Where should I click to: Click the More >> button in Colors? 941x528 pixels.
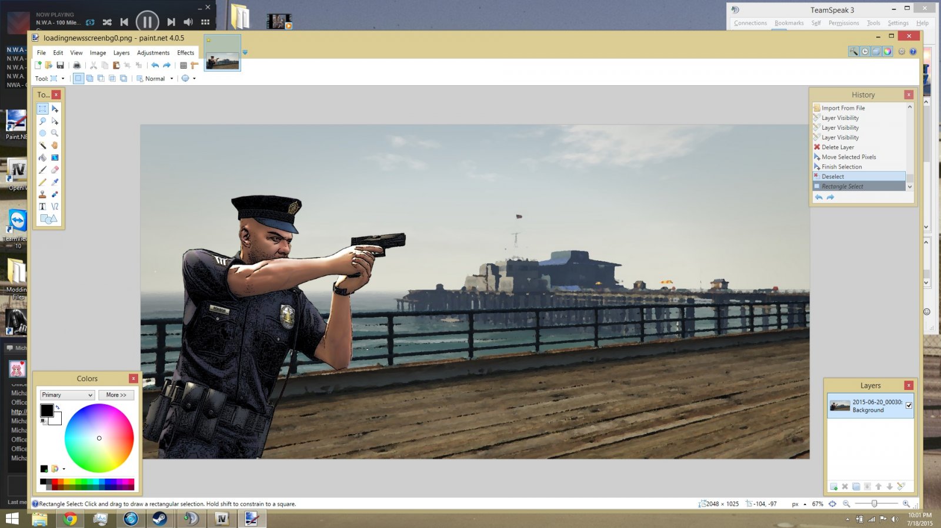click(116, 395)
